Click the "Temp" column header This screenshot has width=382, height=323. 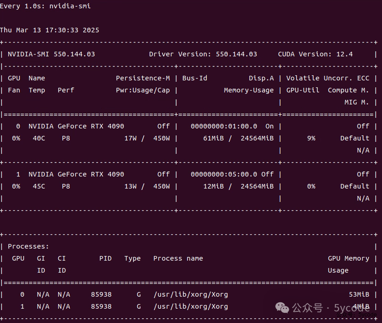pyautogui.click(x=37, y=90)
